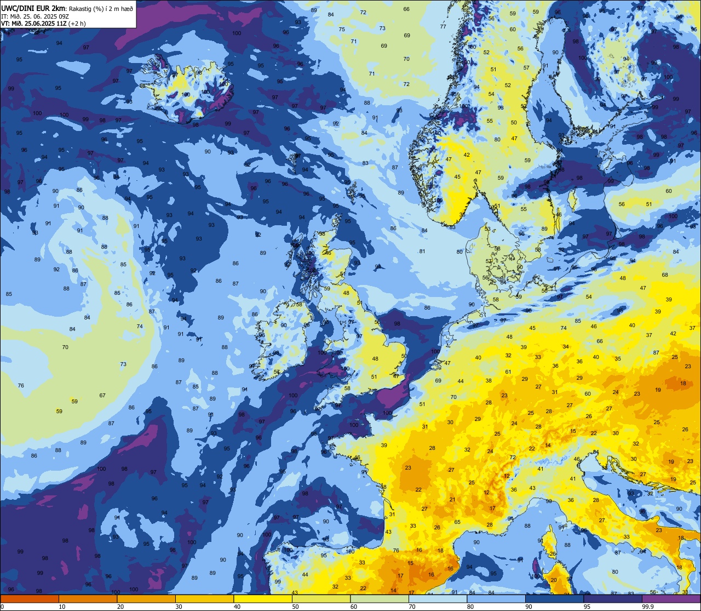The image size is (701, 611).
Task: Click the "VT: Mið. 25.06.2025 11Z (+2 h)" line
Action: (x=43, y=24)
